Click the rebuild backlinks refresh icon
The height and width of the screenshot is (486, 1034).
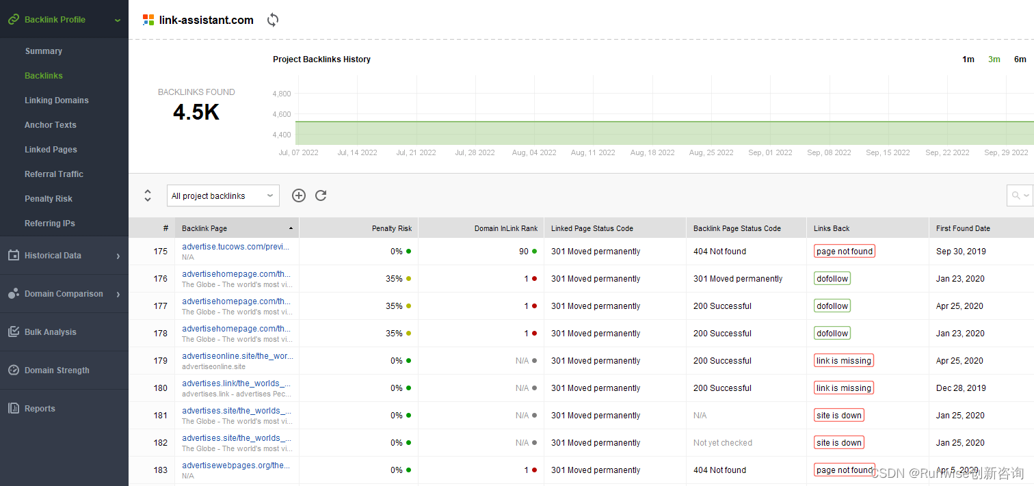pyautogui.click(x=321, y=195)
